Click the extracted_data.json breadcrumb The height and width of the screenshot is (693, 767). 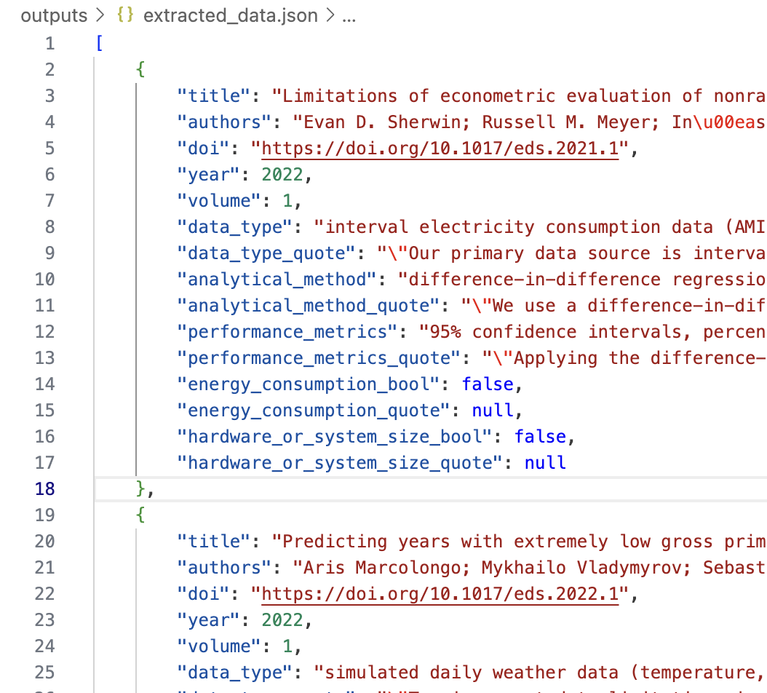[231, 16]
